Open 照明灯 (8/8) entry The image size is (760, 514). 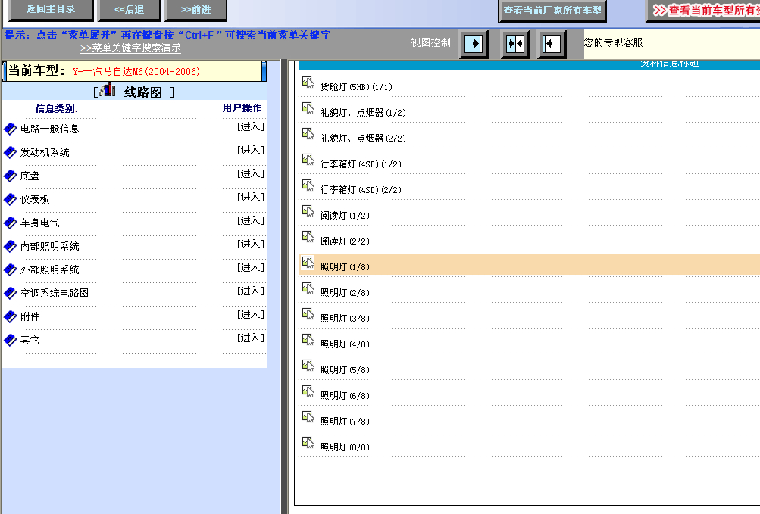click(345, 447)
